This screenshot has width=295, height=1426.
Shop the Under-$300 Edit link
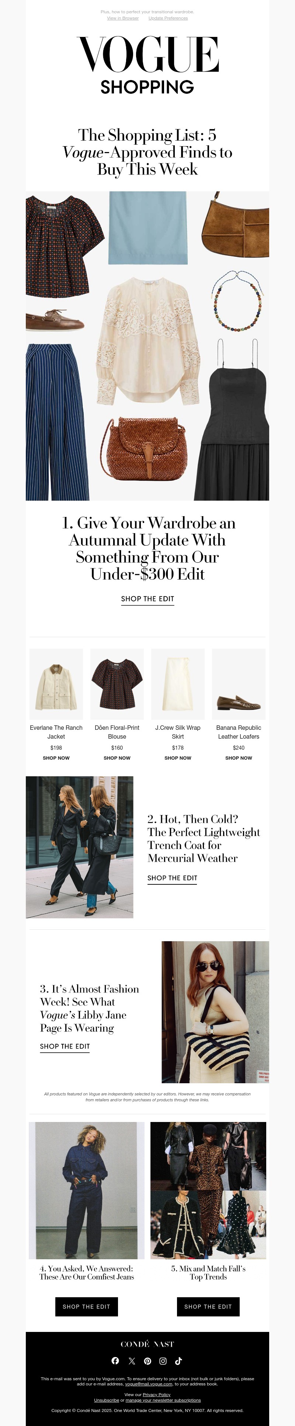point(148,599)
